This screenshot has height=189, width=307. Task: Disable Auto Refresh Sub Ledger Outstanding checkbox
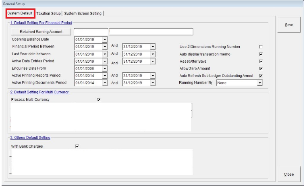[x=261, y=76]
